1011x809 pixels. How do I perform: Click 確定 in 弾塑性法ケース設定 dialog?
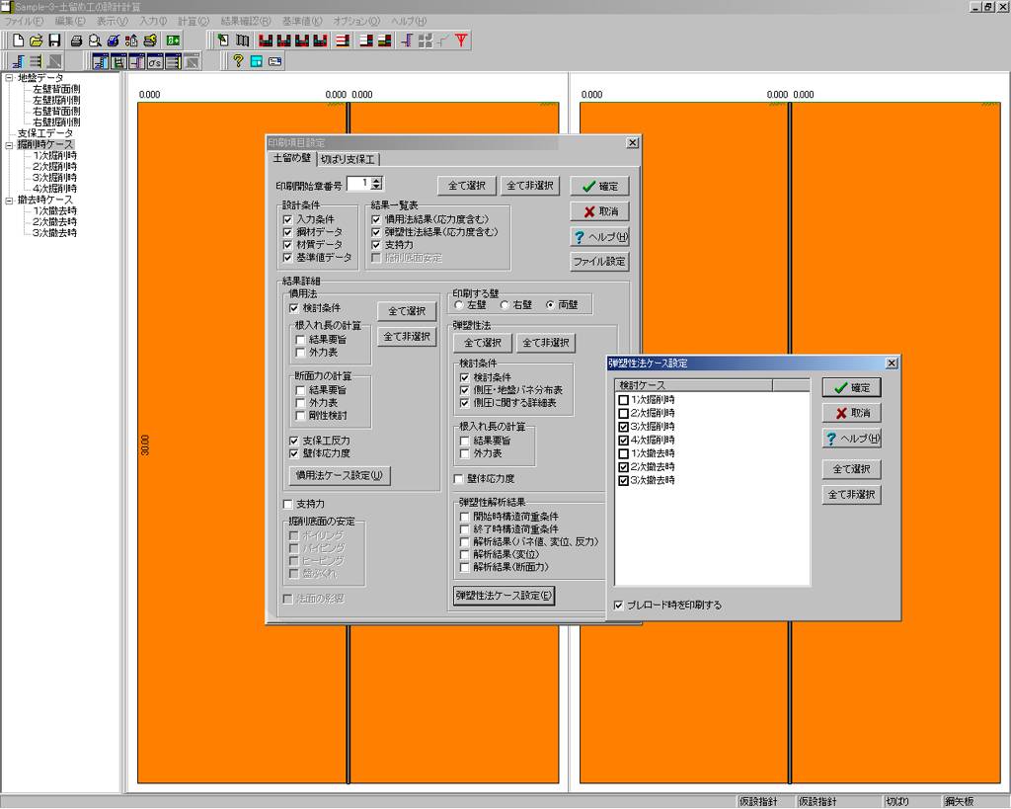pyautogui.click(x=851, y=387)
